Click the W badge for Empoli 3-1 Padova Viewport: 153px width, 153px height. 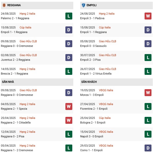click(148, 16)
